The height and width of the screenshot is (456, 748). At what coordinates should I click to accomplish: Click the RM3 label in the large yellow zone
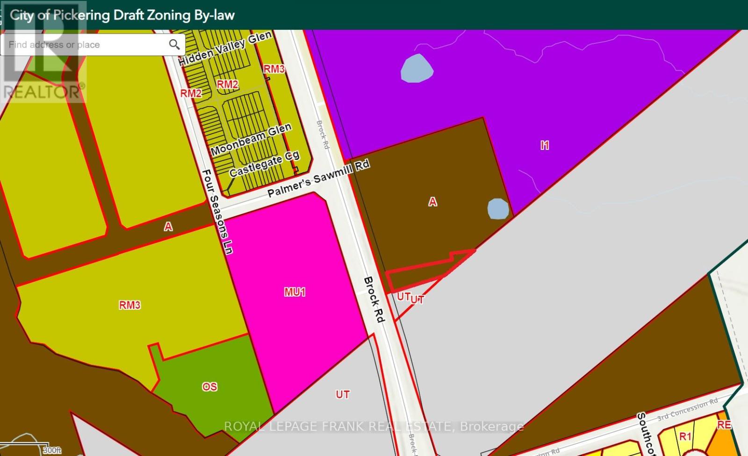(129, 305)
